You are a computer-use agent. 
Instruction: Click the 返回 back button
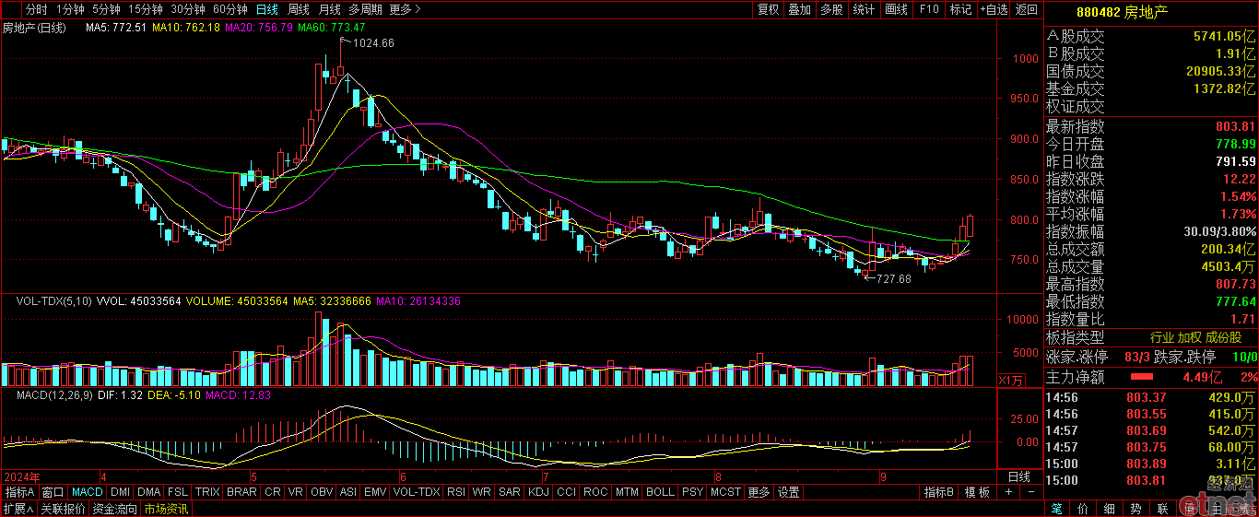click(x=1026, y=9)
